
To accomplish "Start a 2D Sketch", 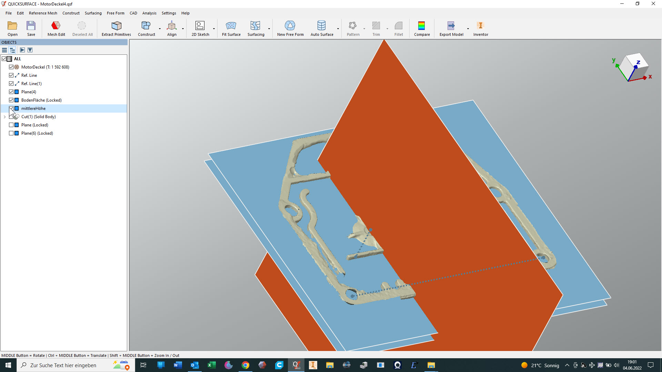I will [200, 28].
